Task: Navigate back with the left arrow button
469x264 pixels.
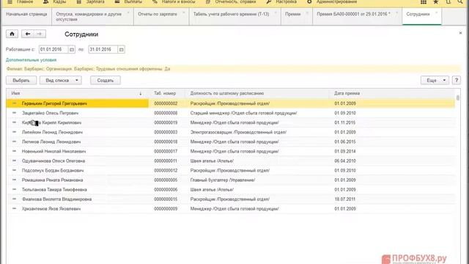Action: tap(28, 34)
